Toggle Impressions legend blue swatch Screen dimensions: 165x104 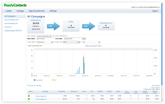(35, 80)
